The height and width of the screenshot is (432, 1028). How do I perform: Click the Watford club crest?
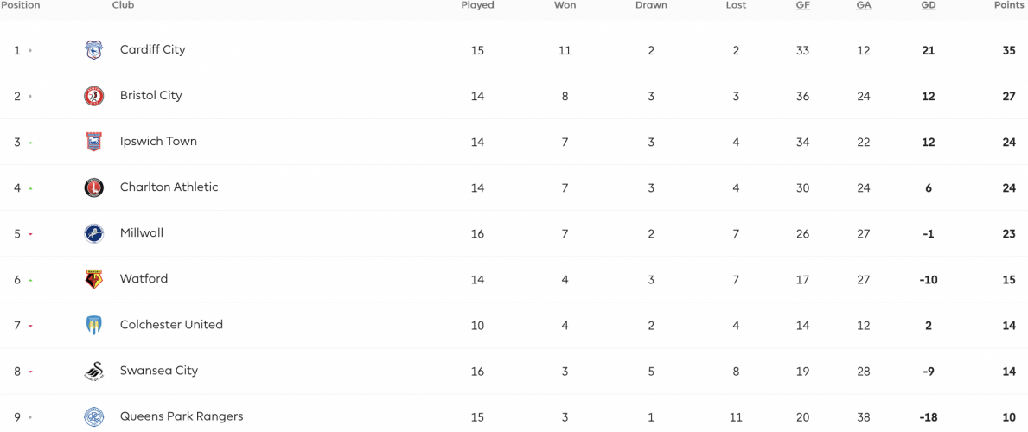[x=93, y=279]
